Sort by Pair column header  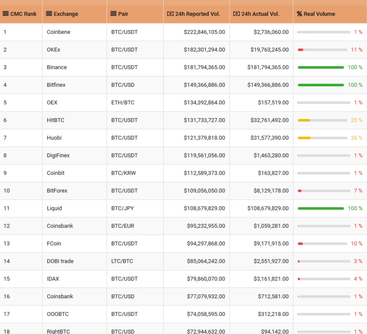pyautogui.click(x=123, y=14)
